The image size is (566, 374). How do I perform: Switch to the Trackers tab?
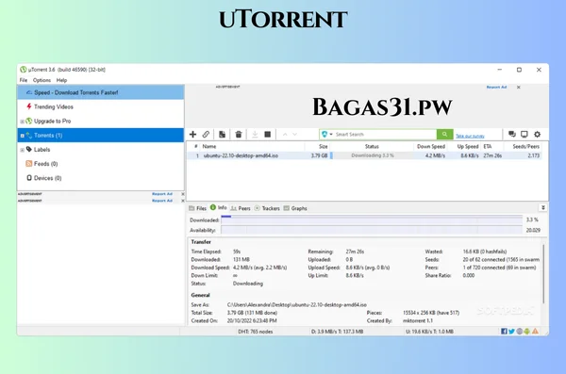coord(267,208)
